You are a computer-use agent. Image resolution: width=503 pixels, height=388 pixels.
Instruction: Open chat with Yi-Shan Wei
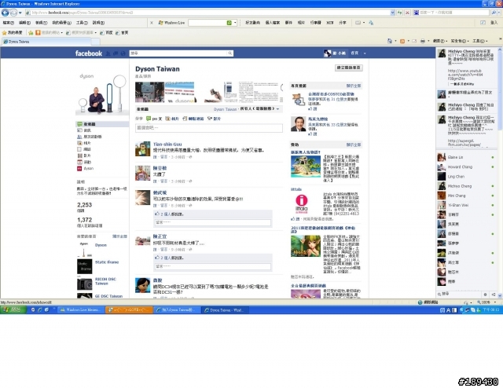click(466, 205)
